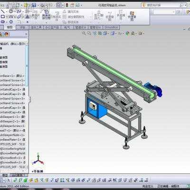Select onStand Scrow<3> in the feature tree
Image resolution: width=190 pixels, height=190 pixels.
[12, 98]
